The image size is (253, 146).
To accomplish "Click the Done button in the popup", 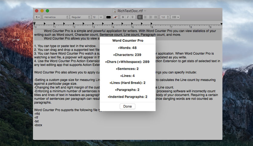I will 127,106.
